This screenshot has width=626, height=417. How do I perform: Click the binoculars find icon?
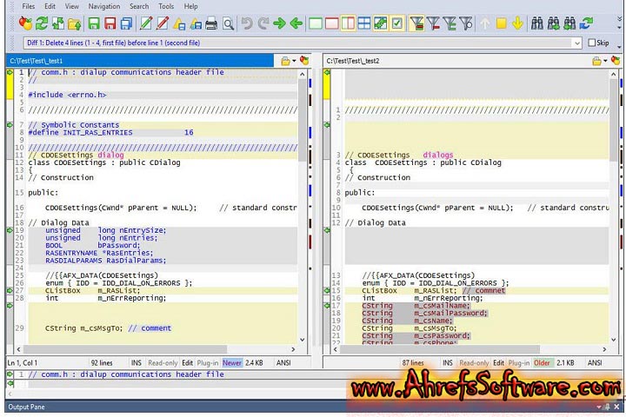click(x=536, y=23)
